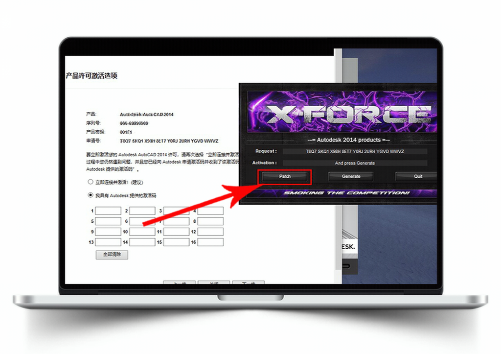Viewport: 501px width, 354px height.
Task: Click activation code input box 16
Action: (x=210, y=242)
